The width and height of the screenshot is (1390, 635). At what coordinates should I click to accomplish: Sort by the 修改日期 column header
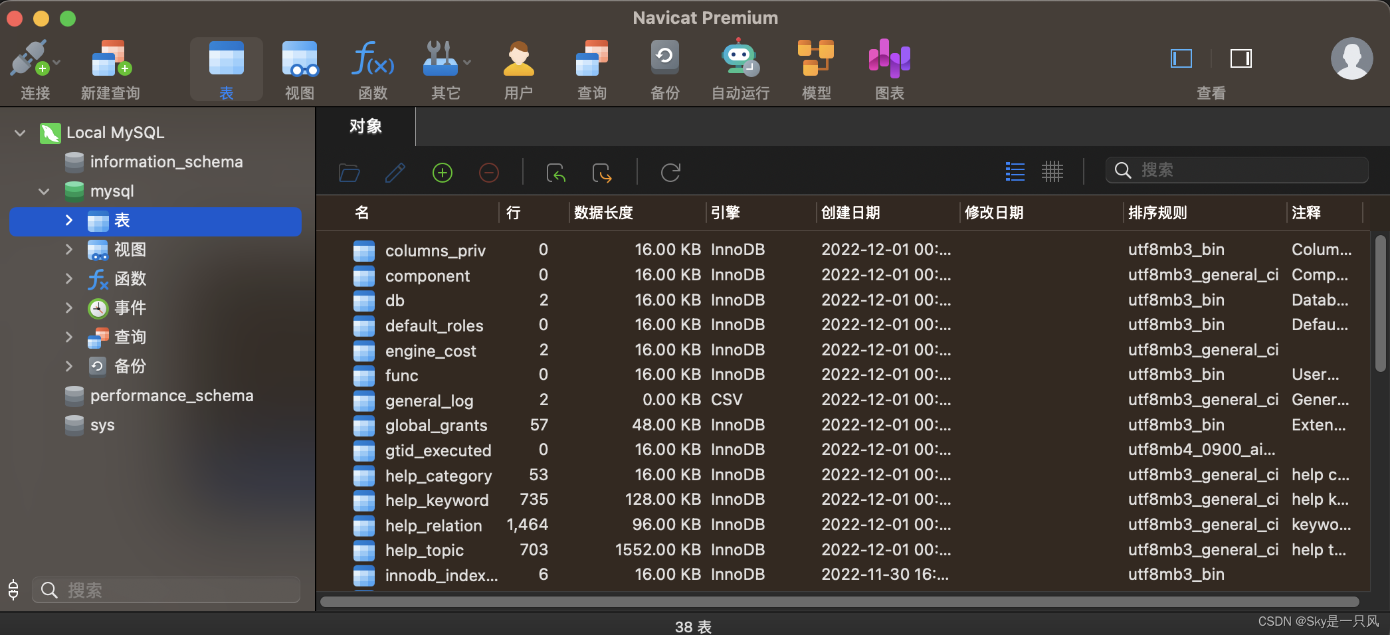click(x=994, y=213)
